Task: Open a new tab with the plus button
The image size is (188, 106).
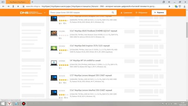Action: click(x=32, y=2)
